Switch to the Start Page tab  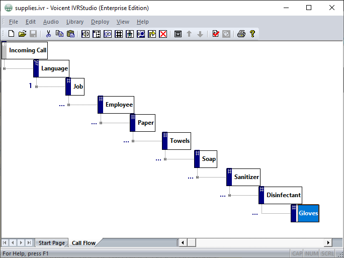coord(51,243)
